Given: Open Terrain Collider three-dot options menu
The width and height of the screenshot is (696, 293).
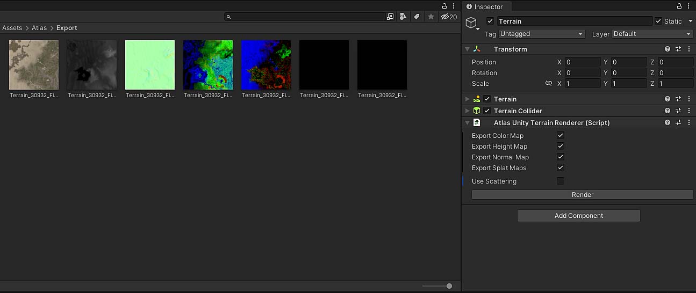Looking at the screenshot, I should coord(688,111).
